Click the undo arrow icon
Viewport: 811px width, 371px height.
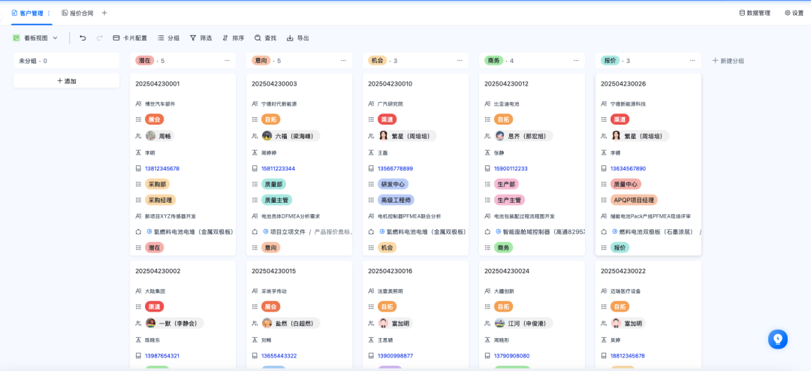(x=83, y=38)
